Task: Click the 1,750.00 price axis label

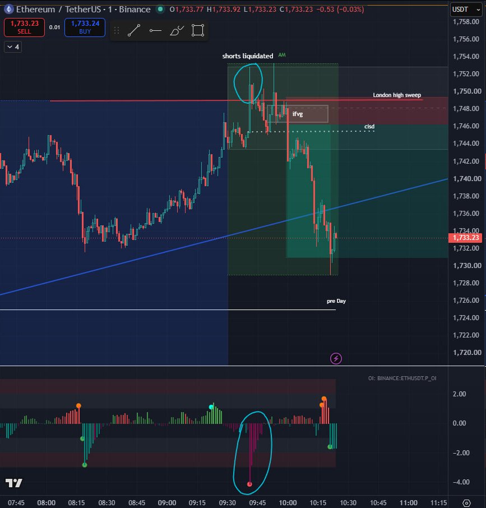Action: (466, 91)
